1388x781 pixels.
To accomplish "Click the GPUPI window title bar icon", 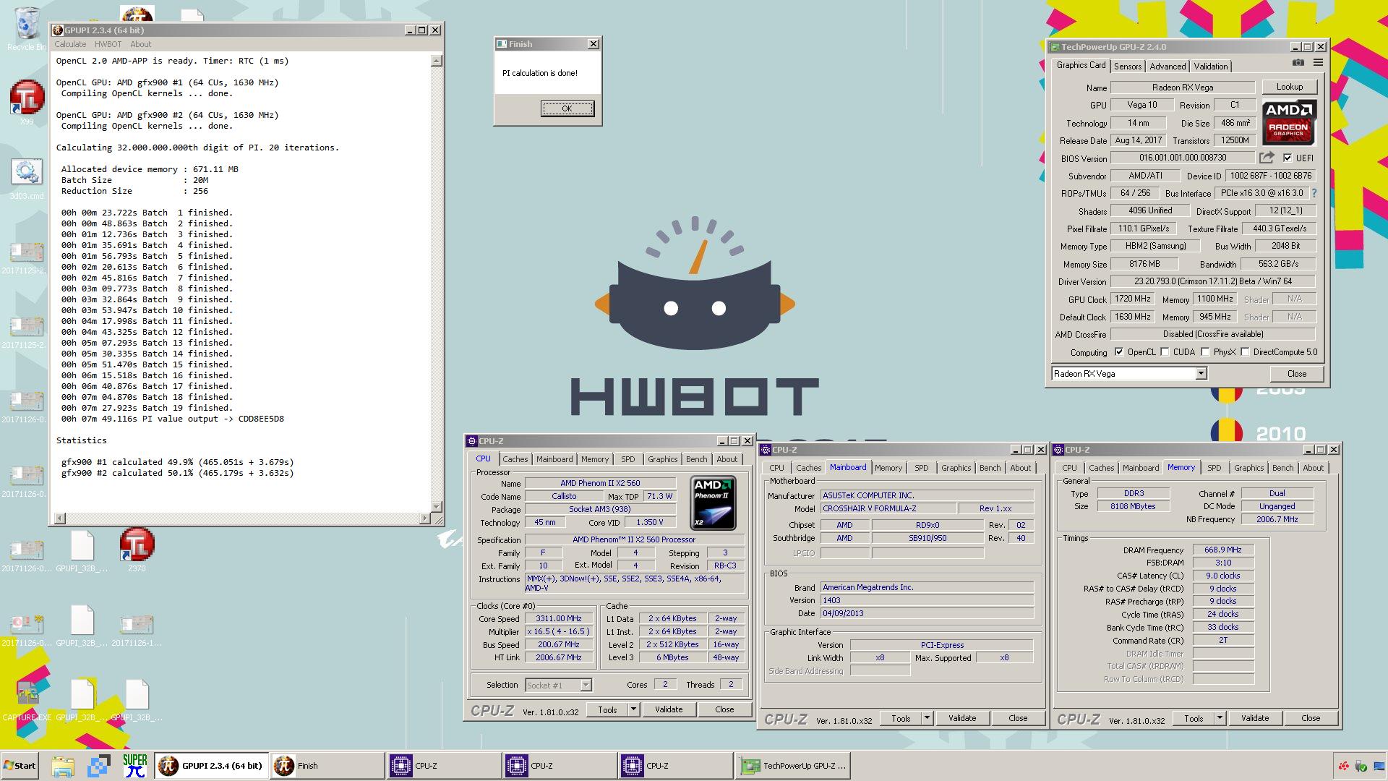I will tap(58, 30).
